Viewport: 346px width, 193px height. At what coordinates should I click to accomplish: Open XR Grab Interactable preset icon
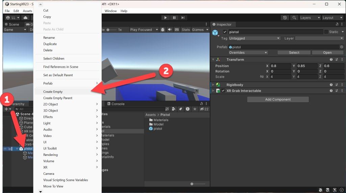pos(337,91)
